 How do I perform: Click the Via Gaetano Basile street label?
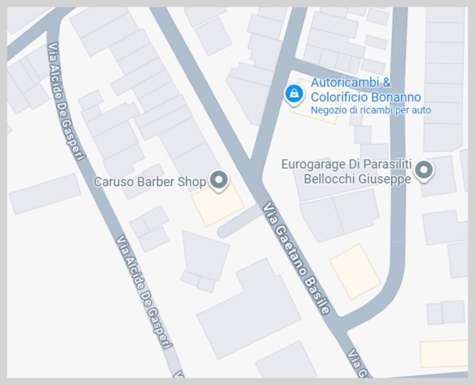296,259
